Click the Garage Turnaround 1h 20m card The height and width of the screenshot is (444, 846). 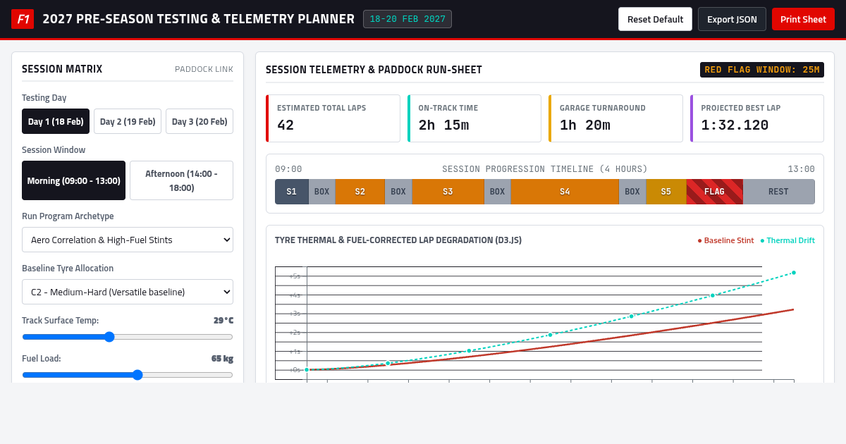click(615, 118)
